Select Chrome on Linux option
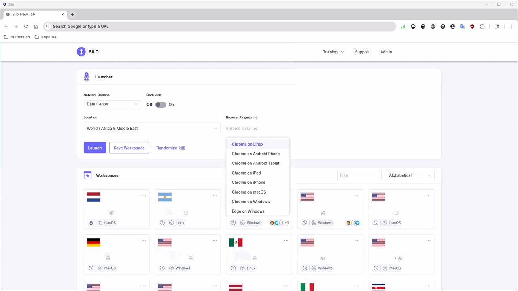This screenshot has width=518, height=291. [258, 144]
